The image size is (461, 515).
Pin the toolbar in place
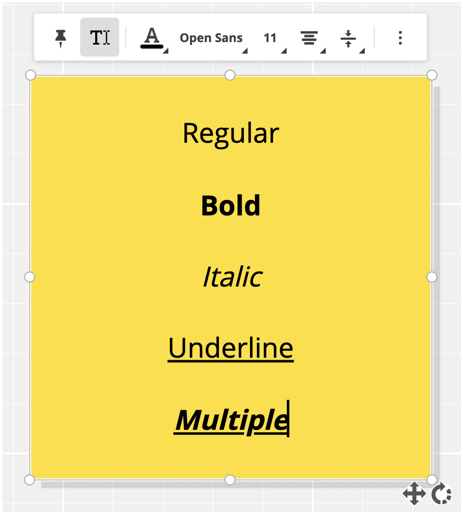click(61, 37)
